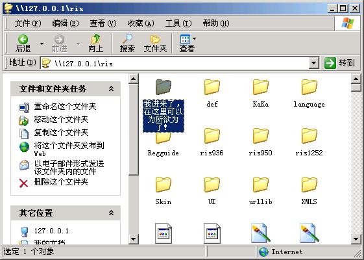Select the ris1252 folder
Screen dimensions: 364x260
coord(309,142)
